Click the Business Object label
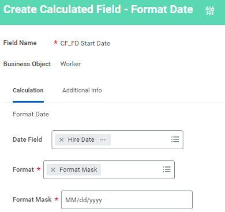 coord(27,64)
